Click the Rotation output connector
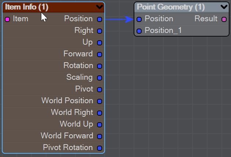 click(100, 66)
